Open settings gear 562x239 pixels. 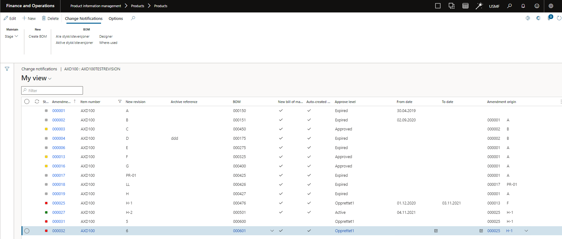pos(551,6)
